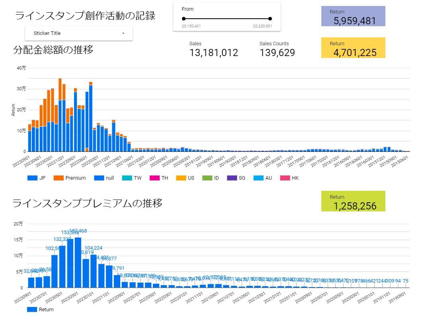Open the Sticker Title dropdown filter
The image size is (426, 318).
[79, 33]
